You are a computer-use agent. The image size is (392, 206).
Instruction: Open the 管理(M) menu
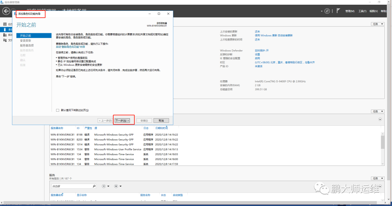[x=350, y=11]
